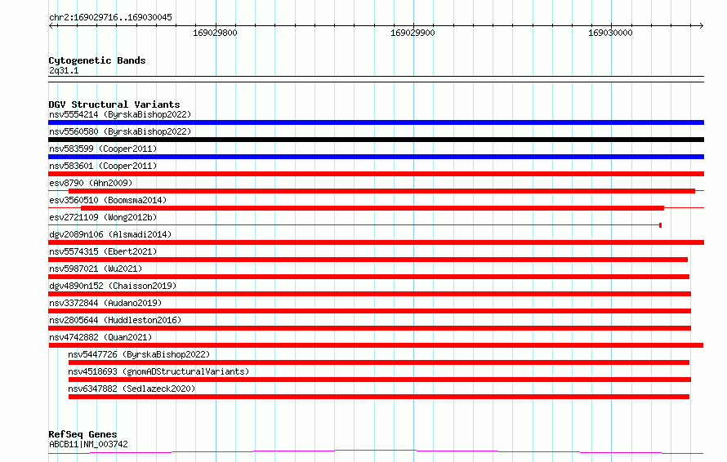Click the Cytogenetic Bands track heading

point(97,60)
